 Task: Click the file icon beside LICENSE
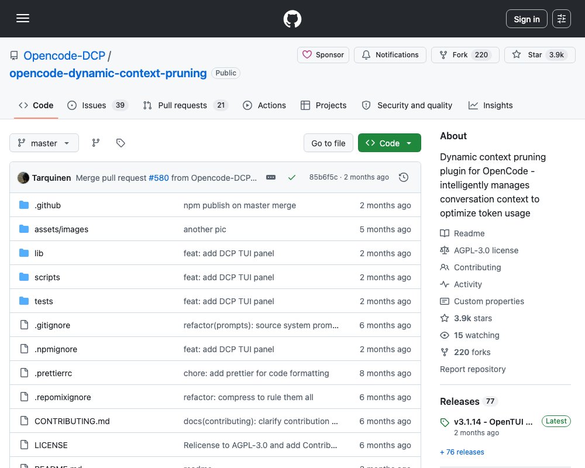tap(24, 445)
